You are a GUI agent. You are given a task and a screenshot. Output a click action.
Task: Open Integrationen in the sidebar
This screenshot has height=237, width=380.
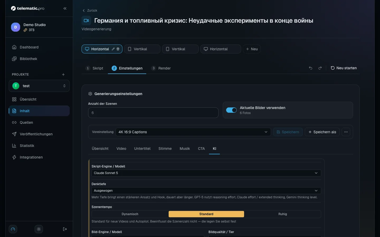click(x=39, y=157)
